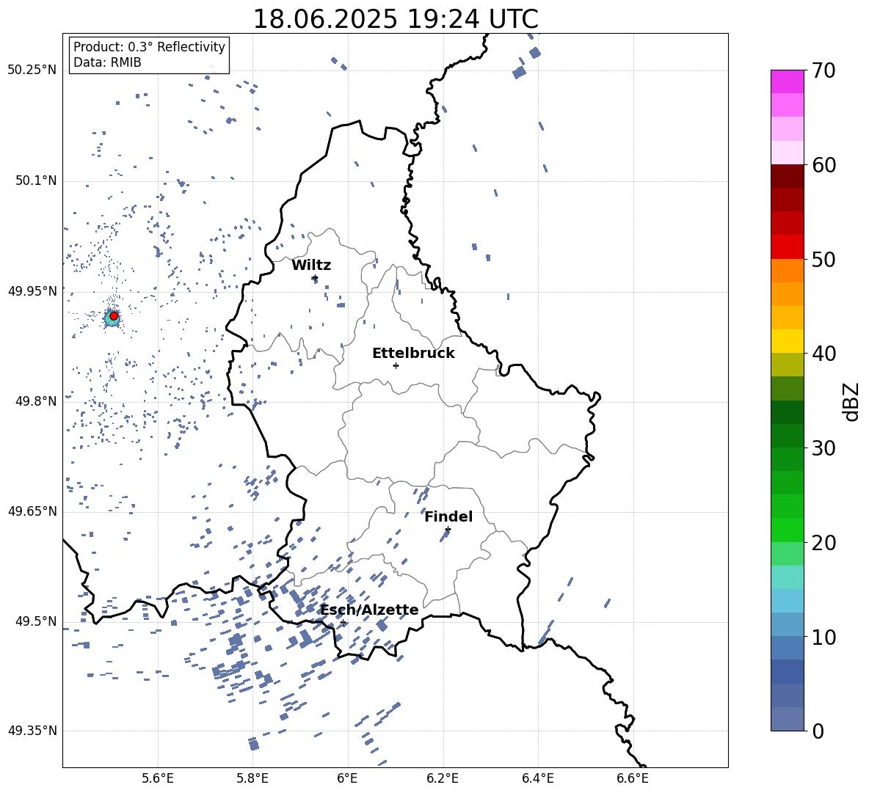
Task: Click the 6.6°E longitude label
Action: point(633,779)
